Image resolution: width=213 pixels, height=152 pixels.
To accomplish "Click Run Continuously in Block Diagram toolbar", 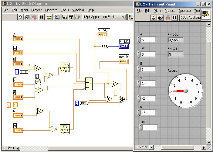I will click(x=27, y=17).
